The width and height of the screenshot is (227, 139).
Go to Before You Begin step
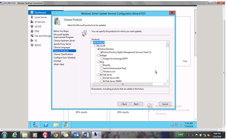61,31
